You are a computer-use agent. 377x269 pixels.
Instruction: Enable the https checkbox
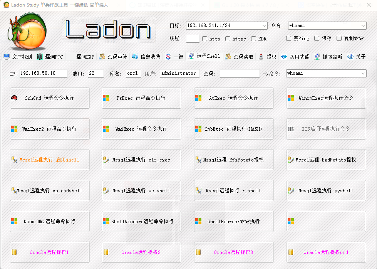pos(228,39)
